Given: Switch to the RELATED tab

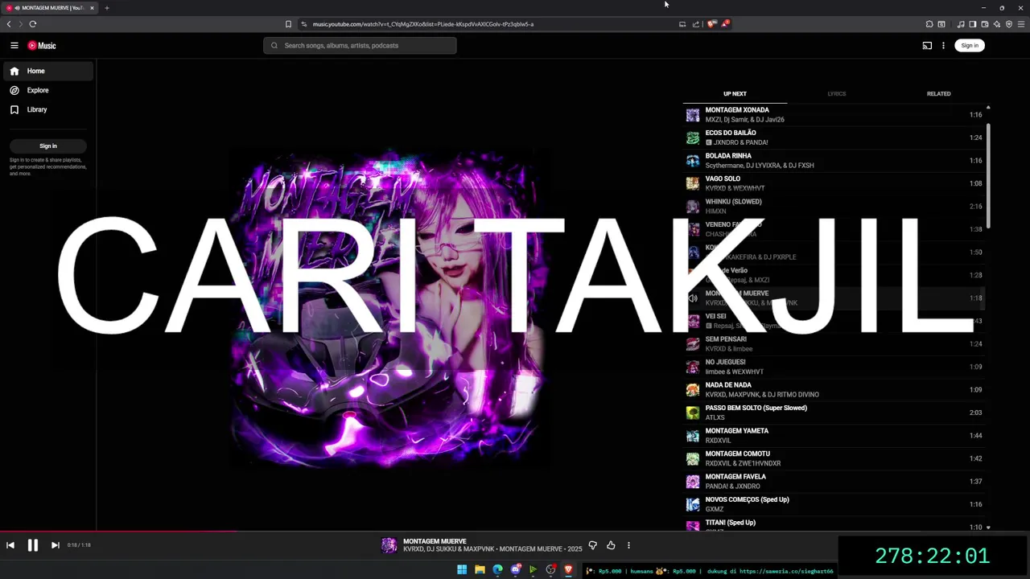Looking at the screenshot, I should [x=938, y=94].
